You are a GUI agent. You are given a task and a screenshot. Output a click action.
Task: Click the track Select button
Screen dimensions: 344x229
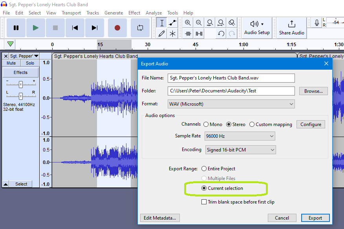pos(21,184)
